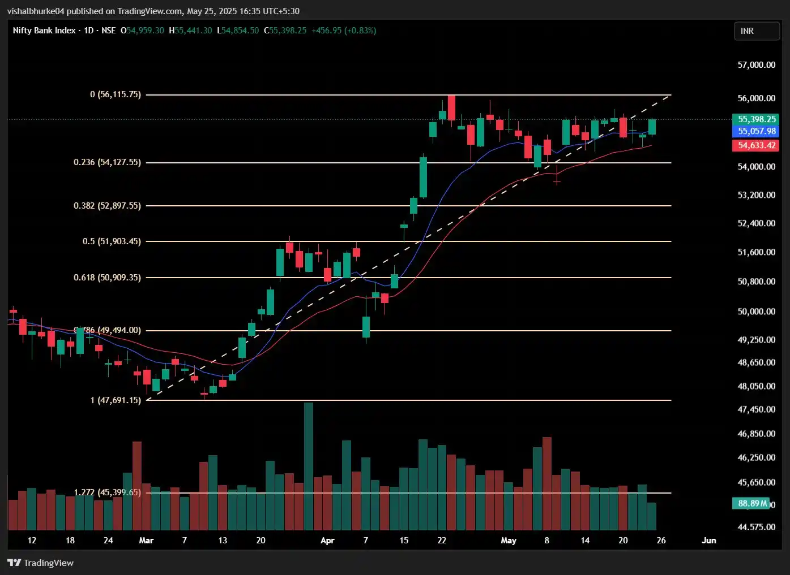This screenshot has height=575, width=790.
Task: Open the INR currency selector
Action: point(757,31)
